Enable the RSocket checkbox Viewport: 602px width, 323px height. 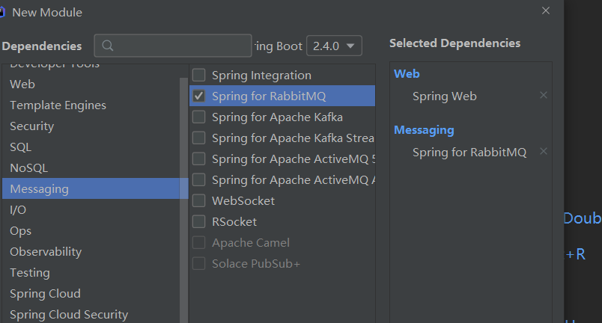pos(199,221)
